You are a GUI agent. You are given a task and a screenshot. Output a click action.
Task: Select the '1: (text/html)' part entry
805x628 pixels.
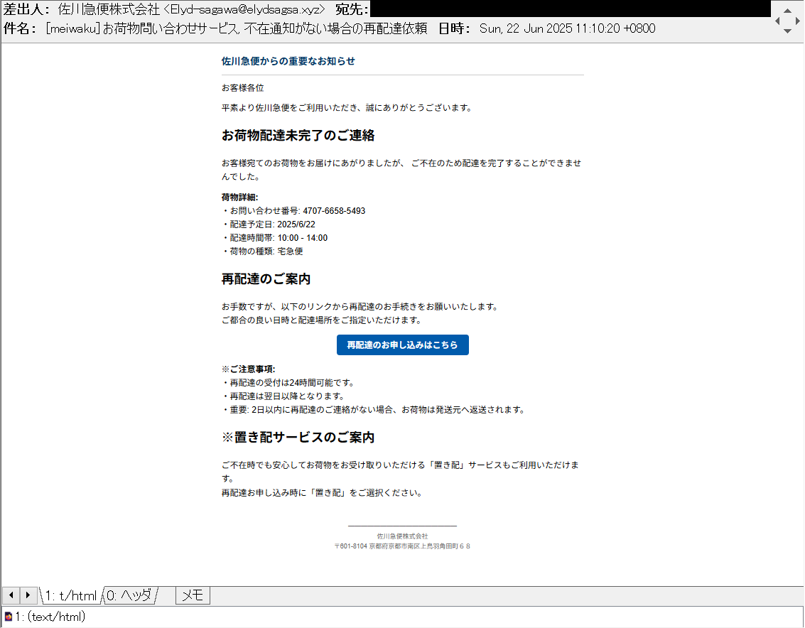click(x=50, y=616)
